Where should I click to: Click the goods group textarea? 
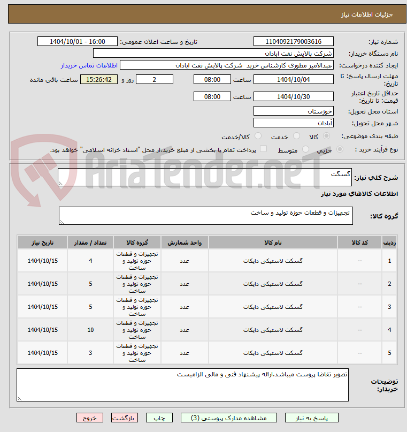[206, 216]
